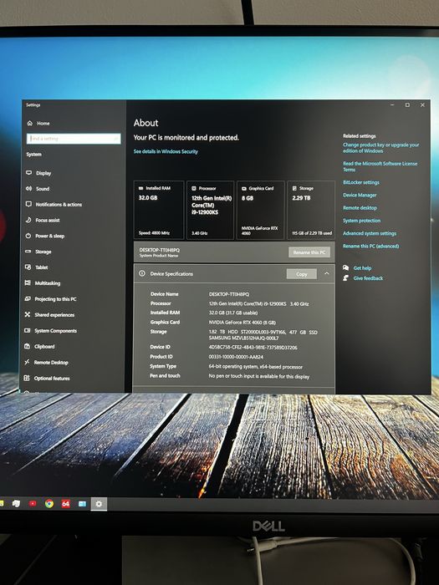
Task: Click the System Components icon
Action: tap(28, 331)
